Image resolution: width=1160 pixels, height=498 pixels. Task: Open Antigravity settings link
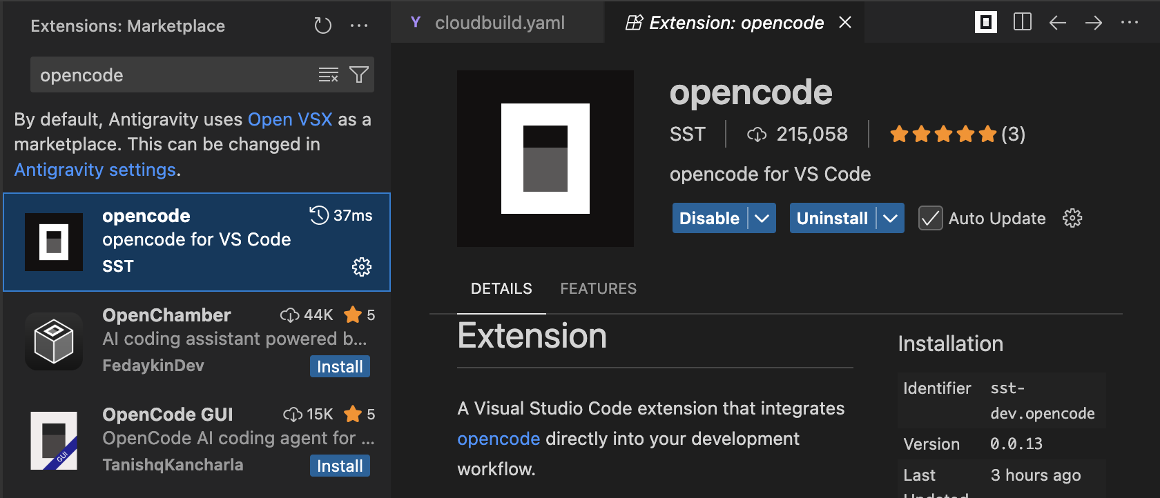(95, 170)
